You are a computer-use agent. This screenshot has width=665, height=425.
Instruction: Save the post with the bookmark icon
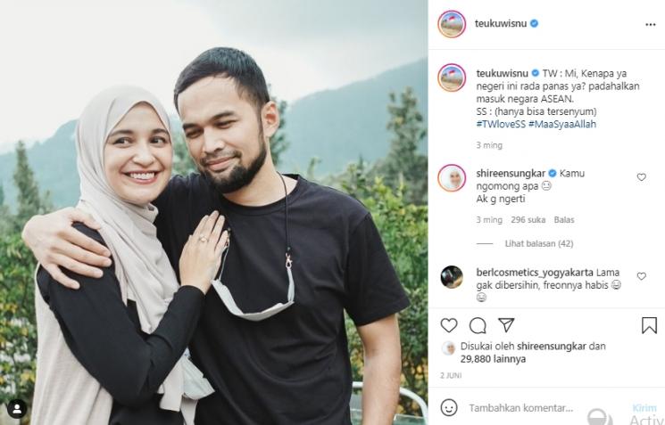[649, 325]
